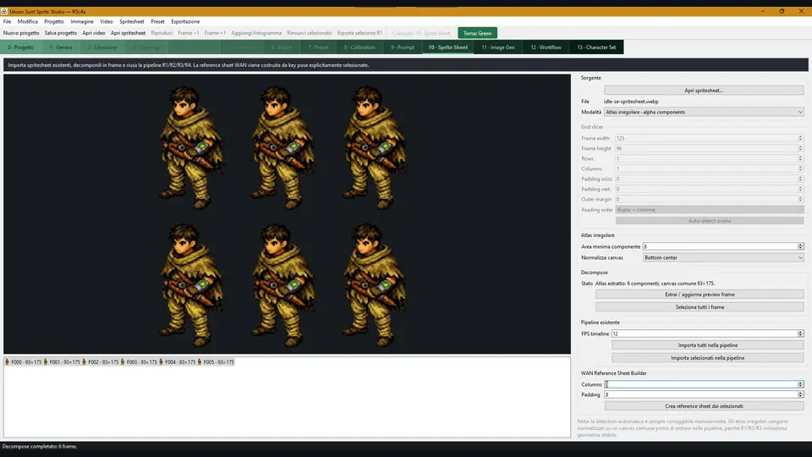Expand the Normalizza canvas dropdown
812x457 pixels.
pyautogui.click(x=723, y=257)
